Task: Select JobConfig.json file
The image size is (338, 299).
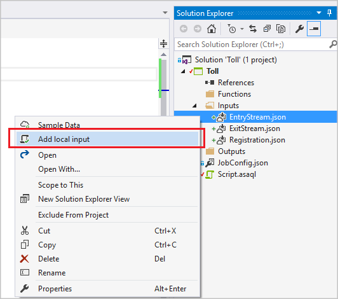Action: pyautogui.click(x=243, y=163)
